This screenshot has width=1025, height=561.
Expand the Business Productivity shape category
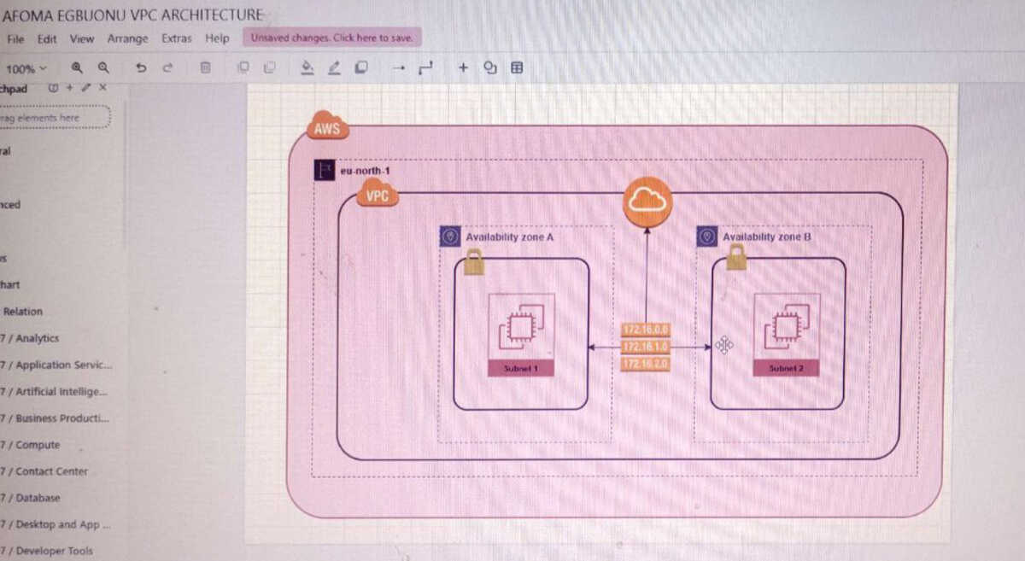(x=55, y=418)
